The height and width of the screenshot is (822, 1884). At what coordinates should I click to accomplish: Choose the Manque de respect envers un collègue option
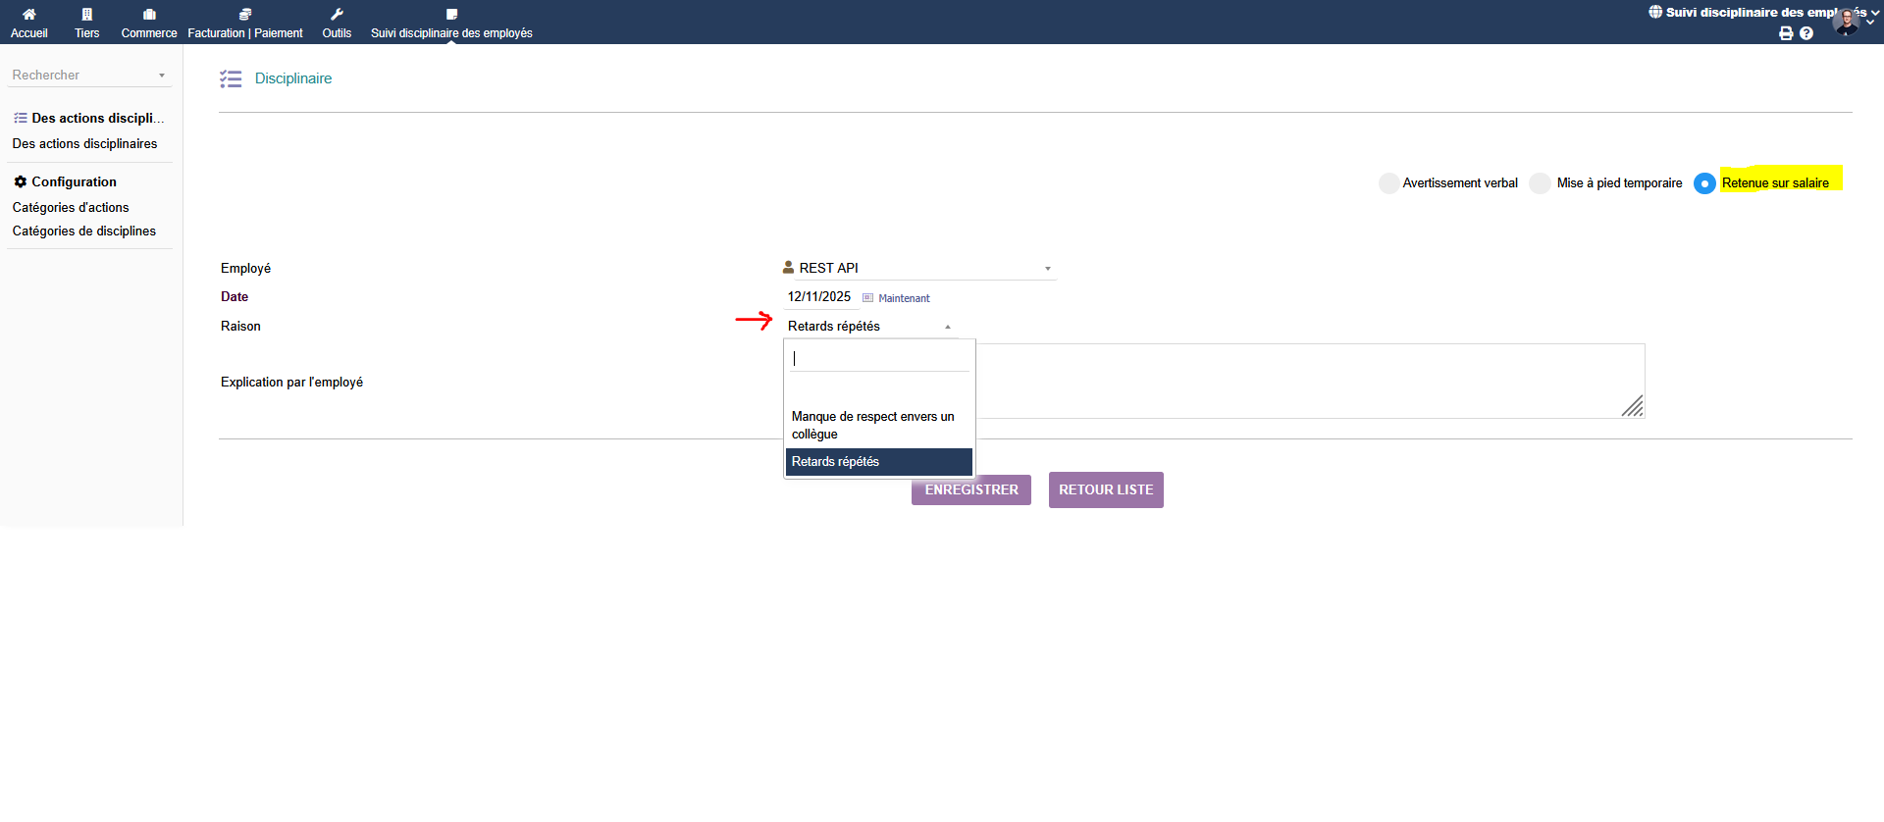click(x=879, y=426)
